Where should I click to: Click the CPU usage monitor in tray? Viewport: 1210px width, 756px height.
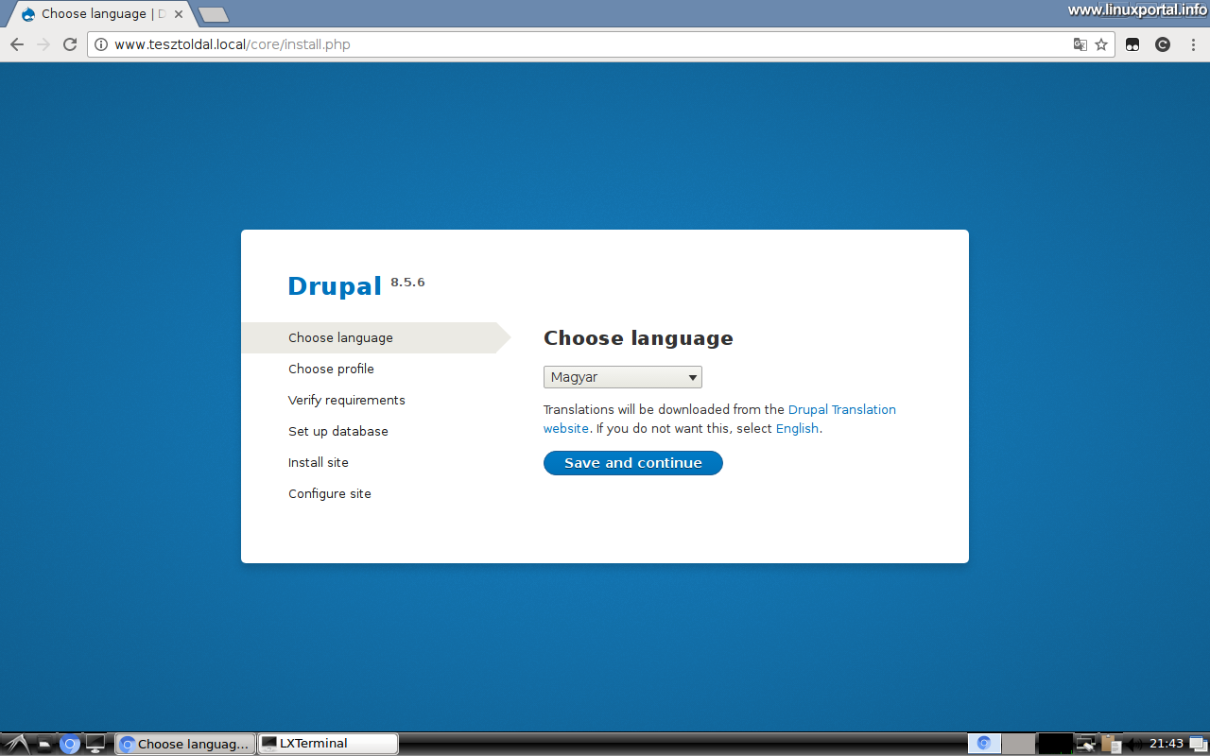[x=1055, y=744]
